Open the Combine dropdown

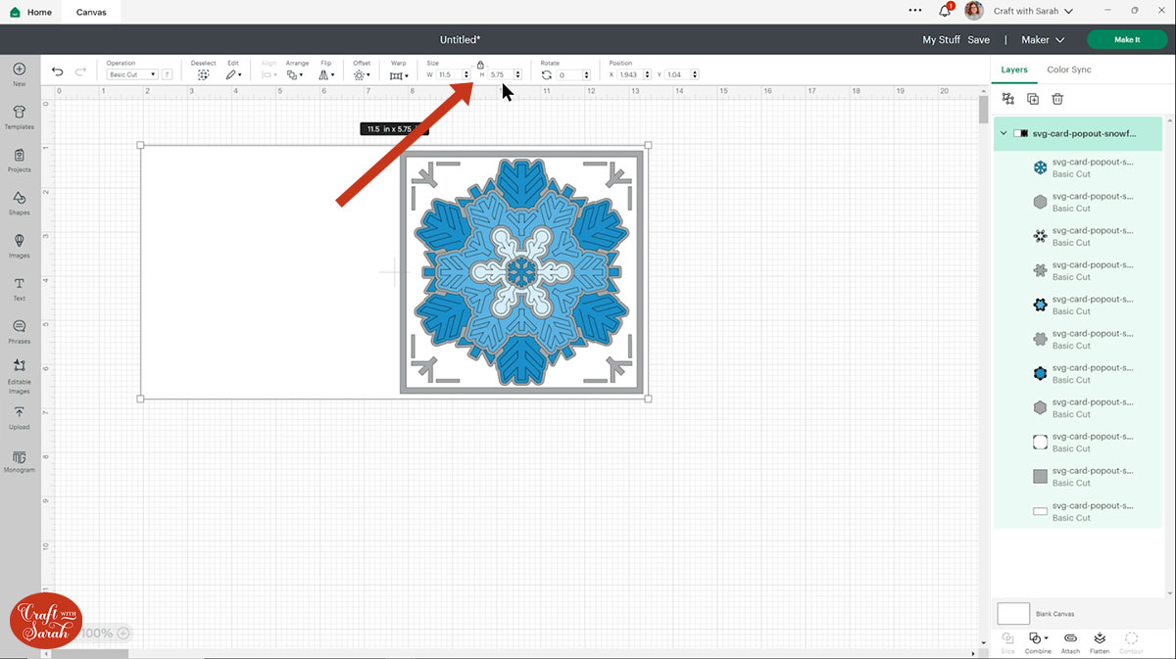coord(1038,642)
